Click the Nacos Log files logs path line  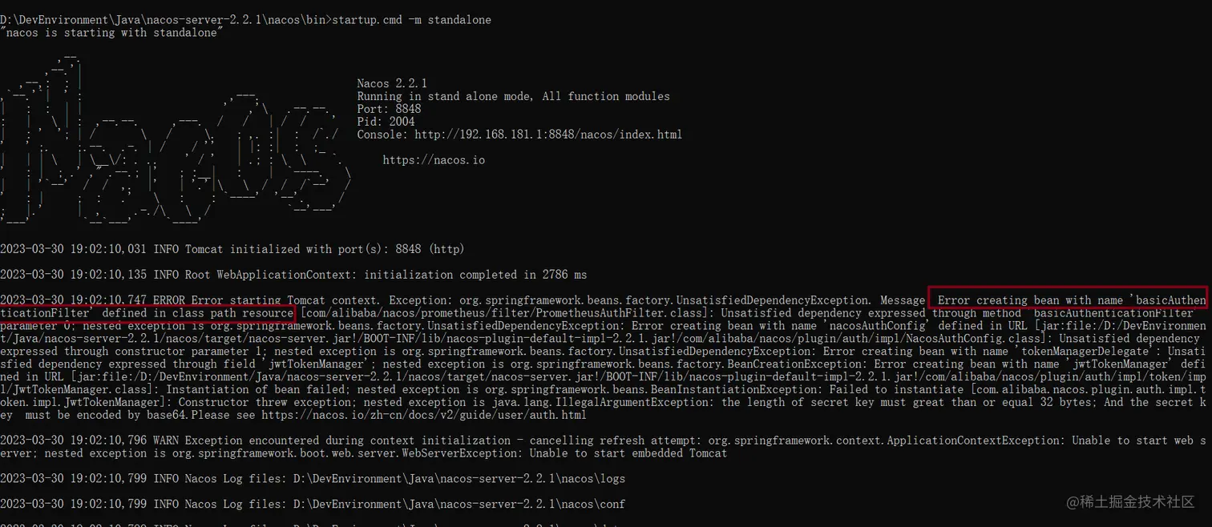(x=313, y=479)
